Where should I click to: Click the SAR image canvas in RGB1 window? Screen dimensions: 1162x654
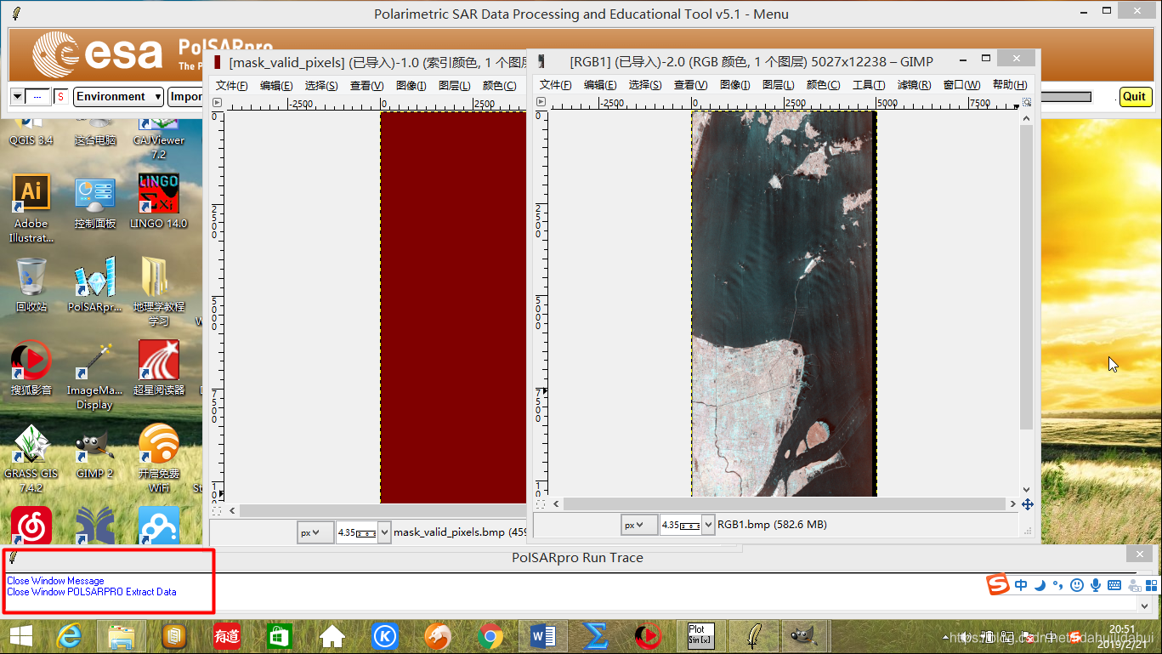[x=784, y=304]
